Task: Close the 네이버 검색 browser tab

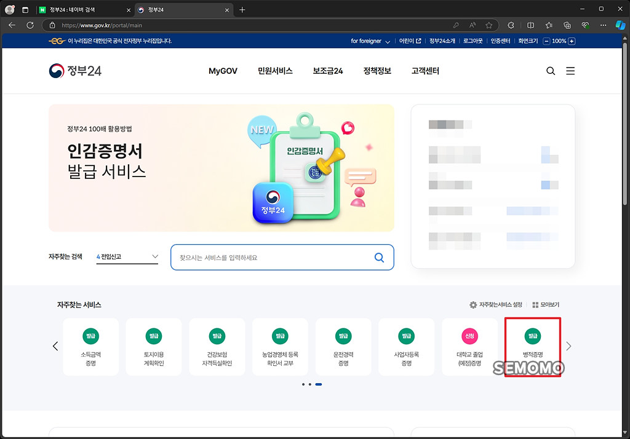Action: click(x=128, y=10)
